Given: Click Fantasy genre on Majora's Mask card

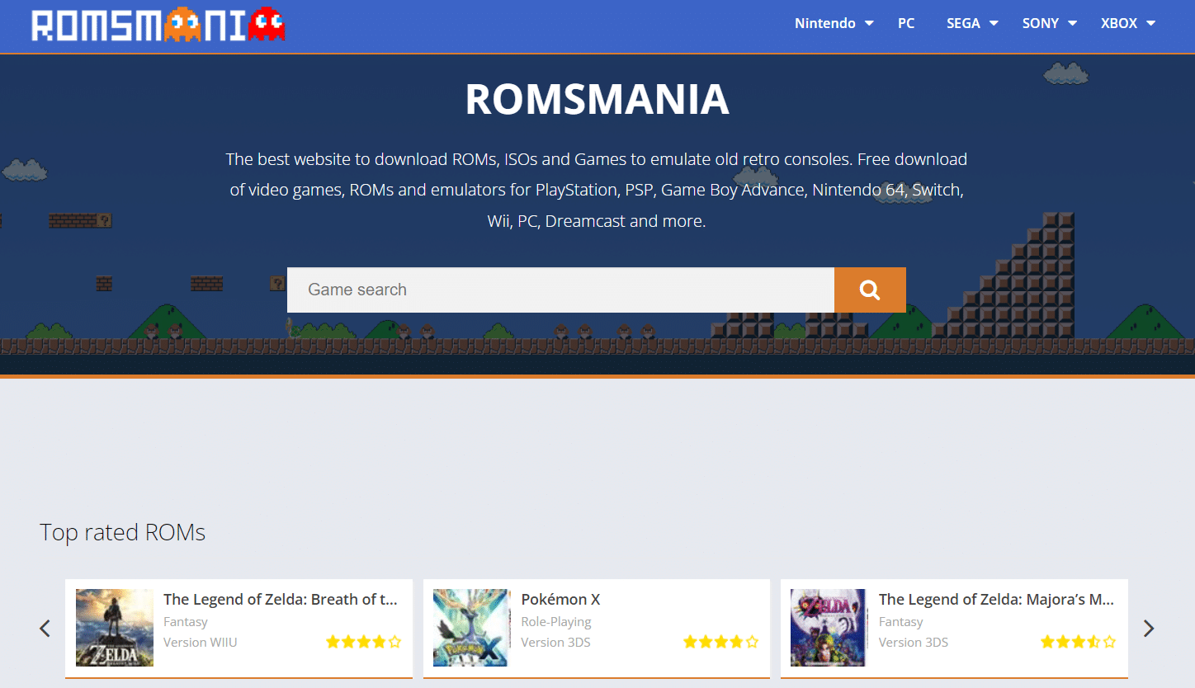Looking at the screenshot, I should (900, 622).
